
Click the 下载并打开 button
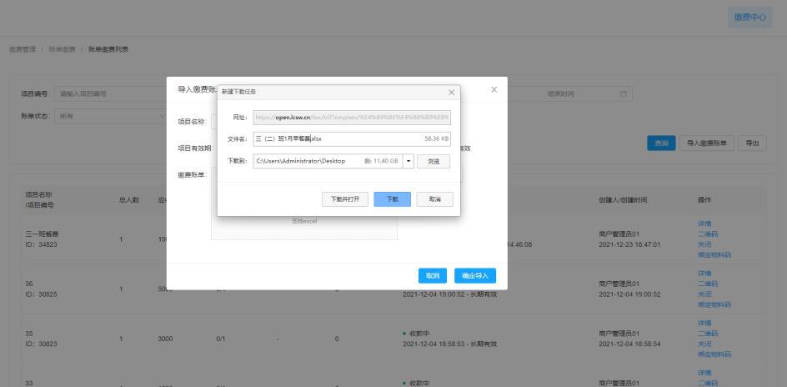click(345, 199)
